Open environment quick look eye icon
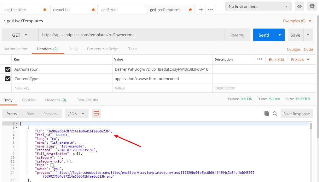This screenshot has height=182, width=319. pos(299,6)
